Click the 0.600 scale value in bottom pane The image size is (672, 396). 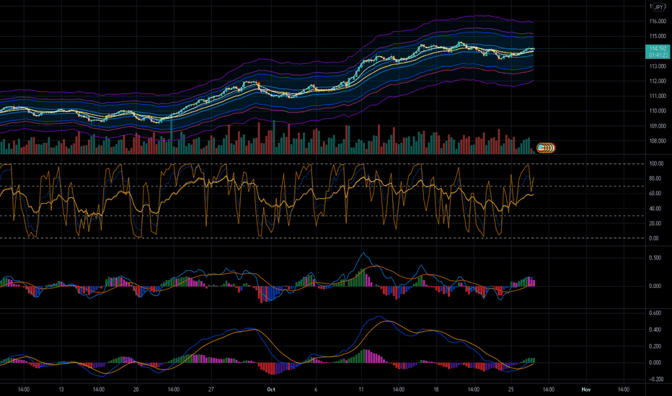coord(655,313)
